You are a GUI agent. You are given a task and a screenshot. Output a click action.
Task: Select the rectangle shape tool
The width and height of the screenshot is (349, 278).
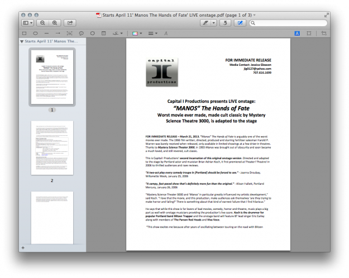(24, 33)
